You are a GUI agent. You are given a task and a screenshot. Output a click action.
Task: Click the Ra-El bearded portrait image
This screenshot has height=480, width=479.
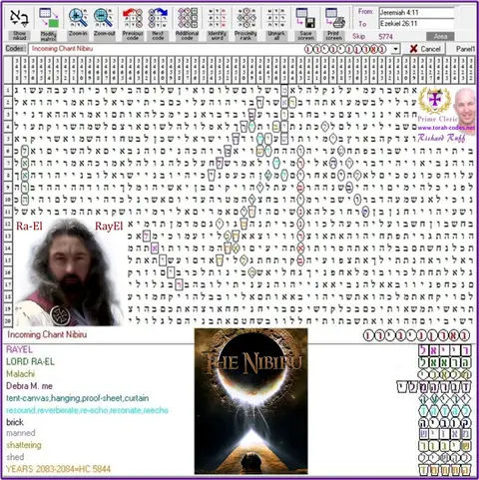point(69,271)
